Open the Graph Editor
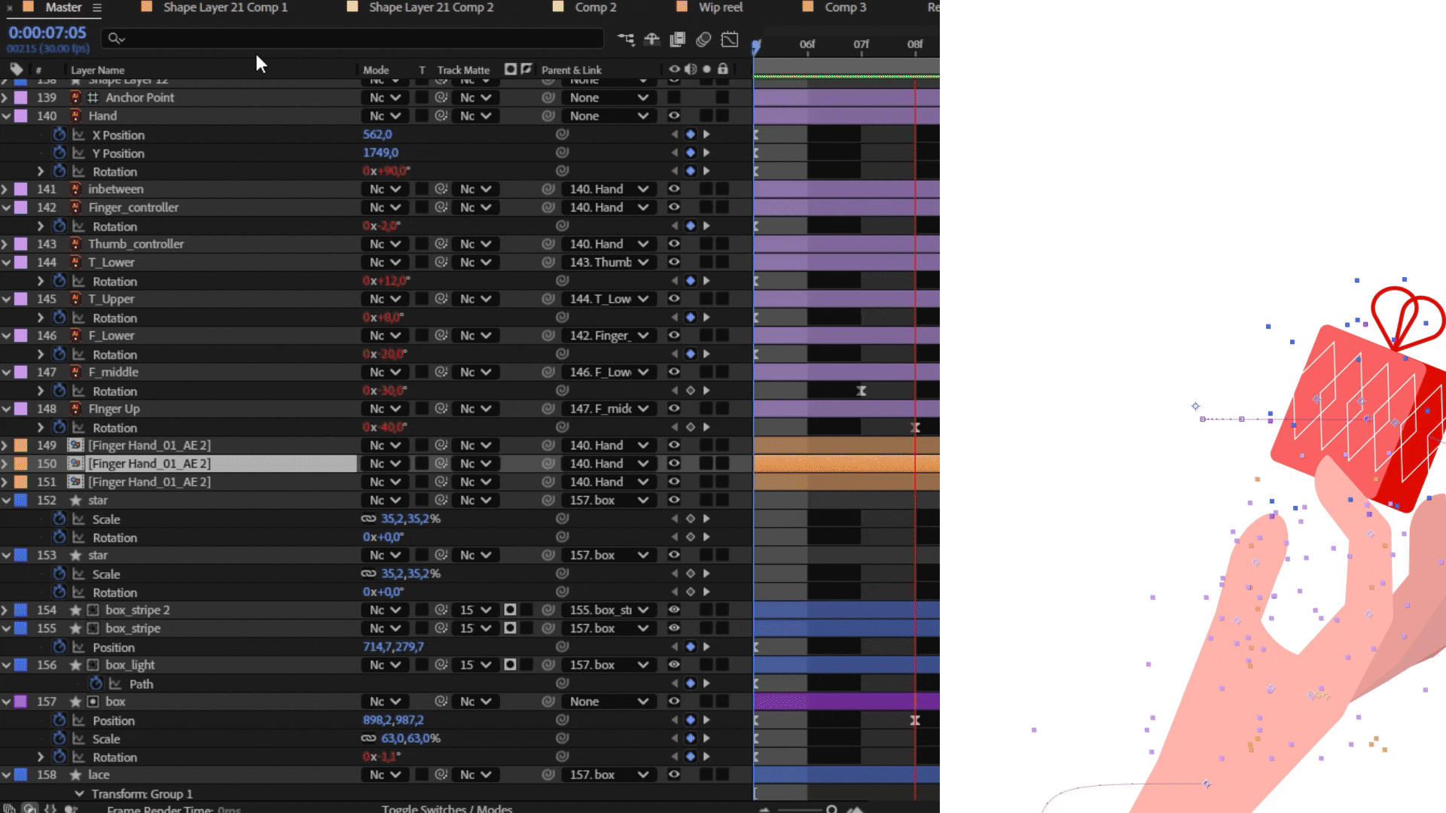The height and width of the screenshot is (813, 1446). pos(730,39)
